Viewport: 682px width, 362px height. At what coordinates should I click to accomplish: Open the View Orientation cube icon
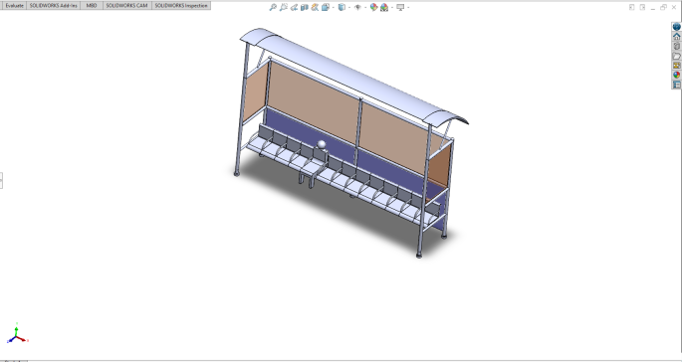(x=326, y=7)
